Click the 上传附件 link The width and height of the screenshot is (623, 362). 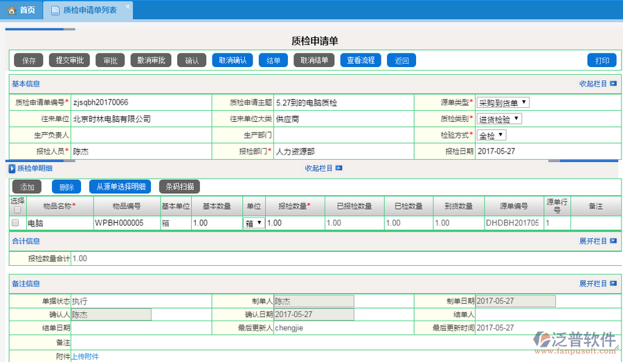point(85,356)
